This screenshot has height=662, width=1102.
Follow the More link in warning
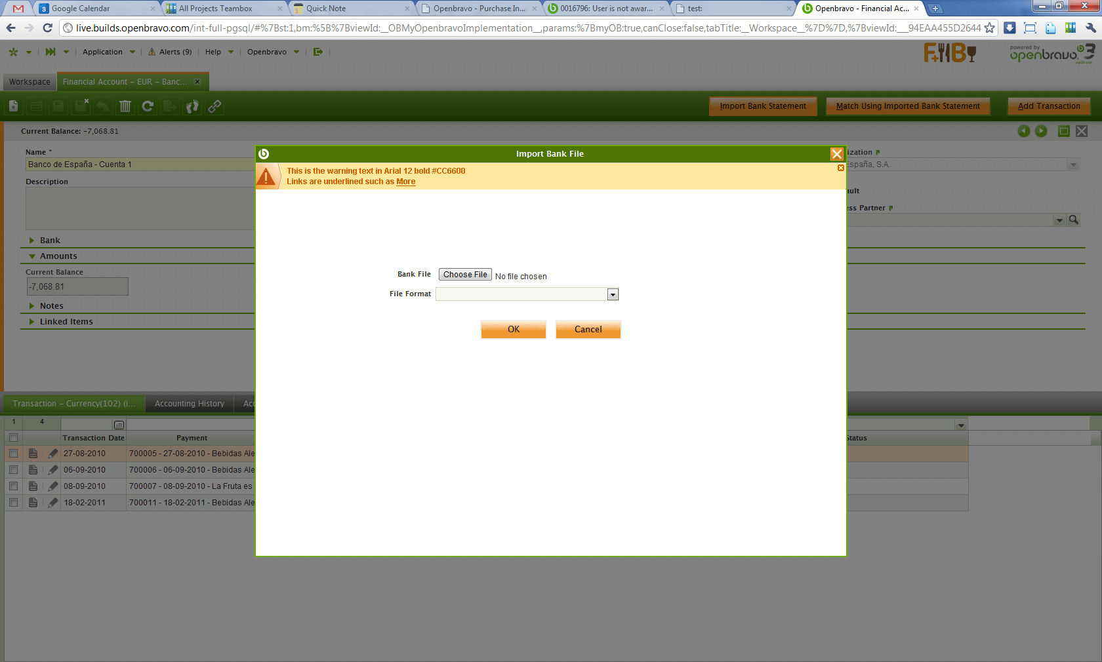(x=406, y=182)
